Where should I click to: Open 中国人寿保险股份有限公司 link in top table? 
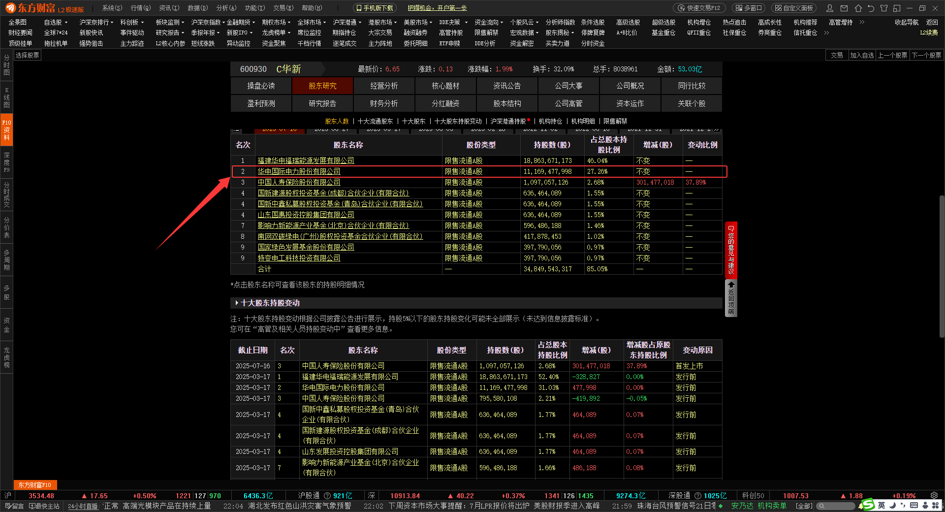tap(299, 182)
